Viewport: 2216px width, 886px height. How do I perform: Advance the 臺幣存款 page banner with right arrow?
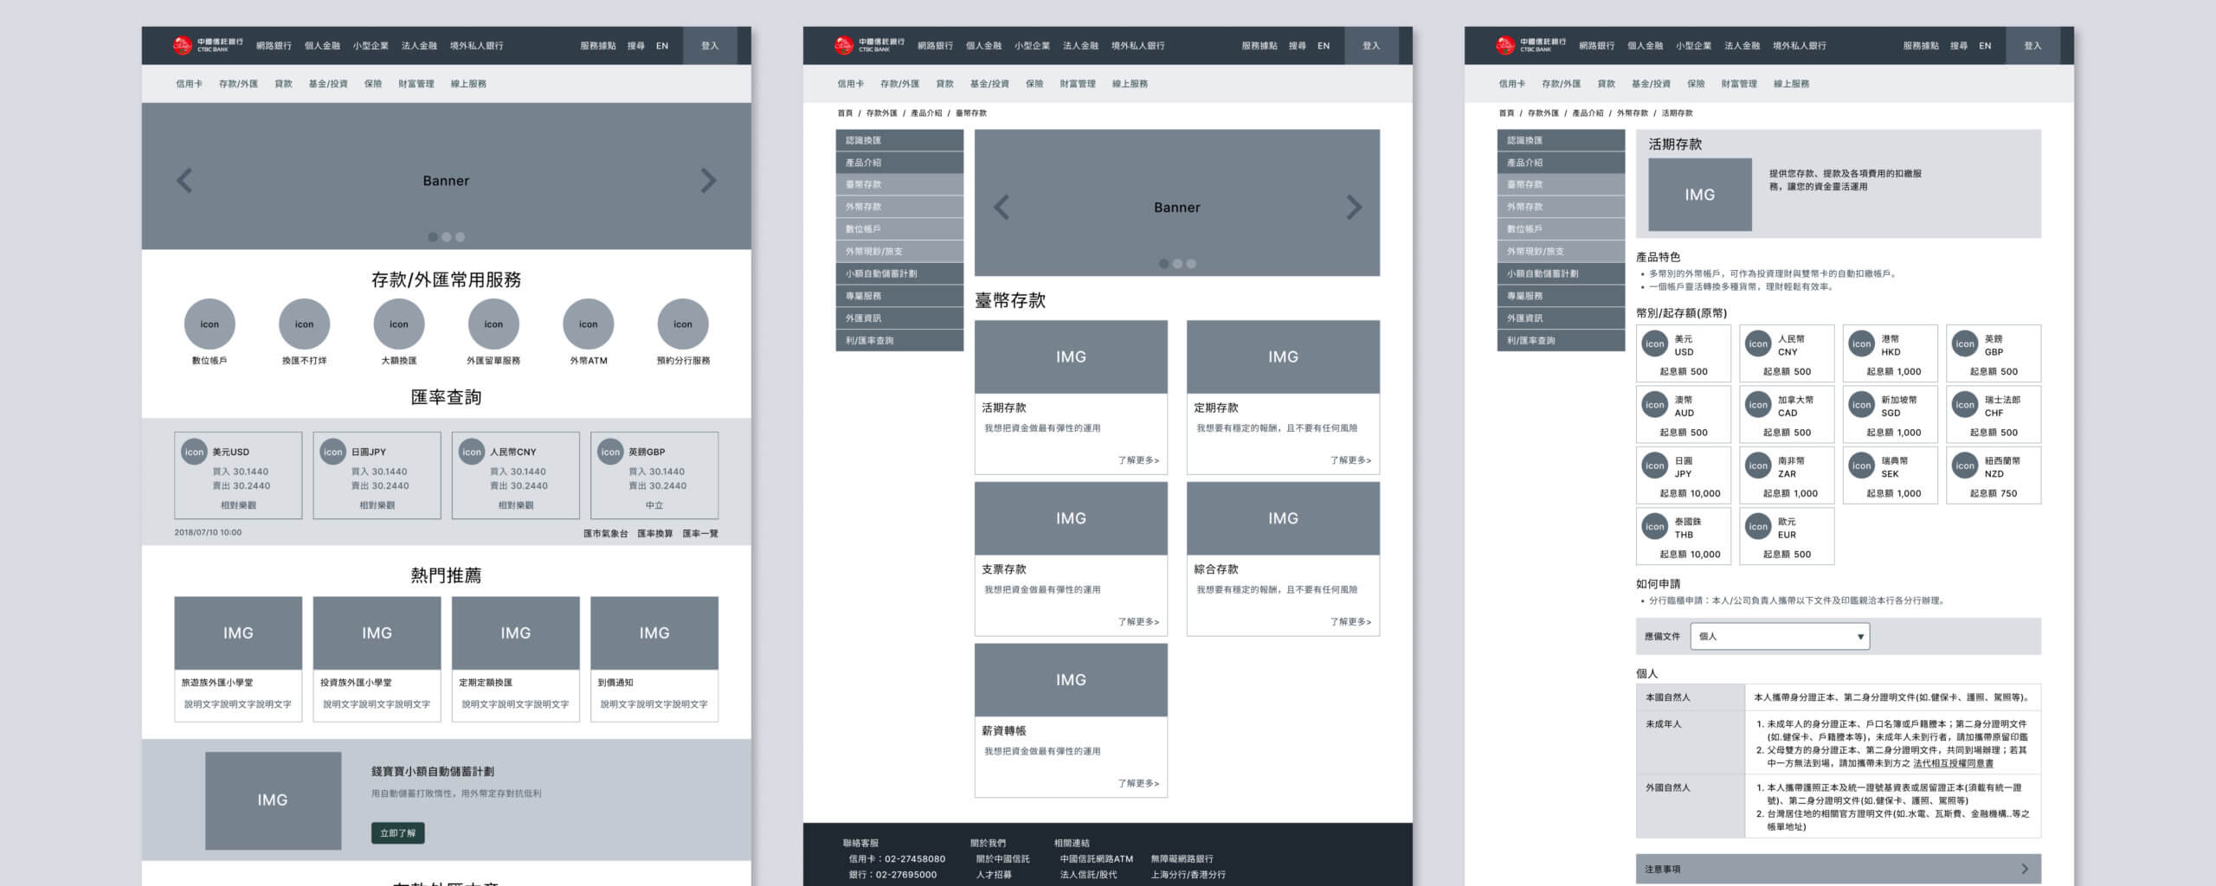tap(1354, 208)
